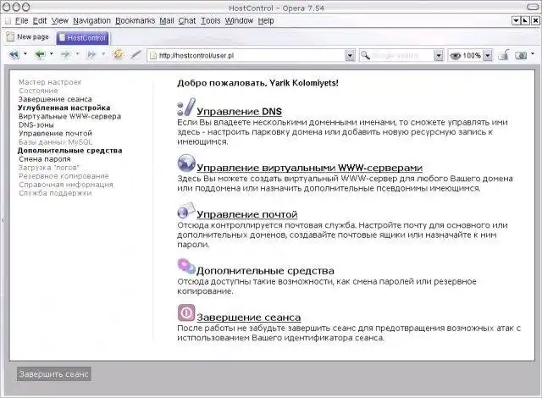The width and height of the screenshot is (542, 398).
Task: Open sidebar Мастер настроек link
Action: [x=50, y=82]
